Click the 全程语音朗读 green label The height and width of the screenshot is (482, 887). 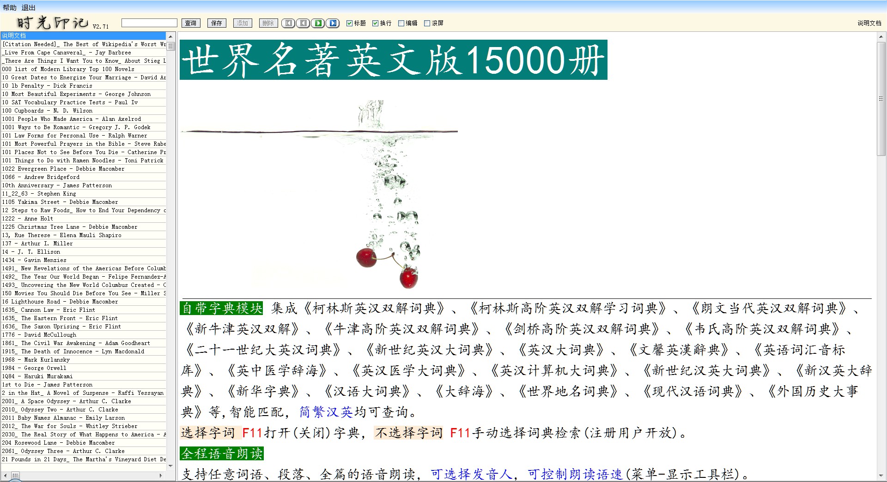click(x=222, y=453)
